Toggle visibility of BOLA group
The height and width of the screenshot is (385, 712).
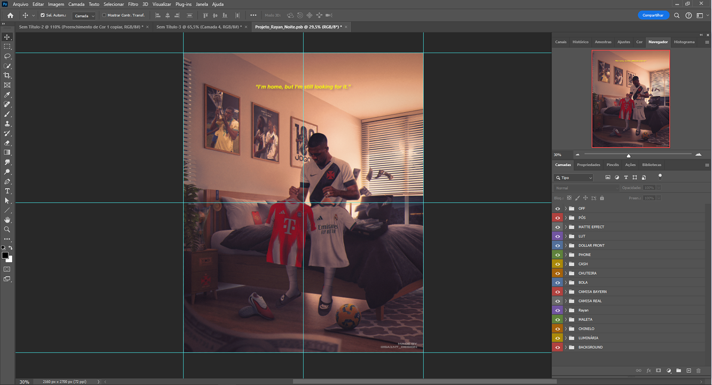[x=557, y=282]
